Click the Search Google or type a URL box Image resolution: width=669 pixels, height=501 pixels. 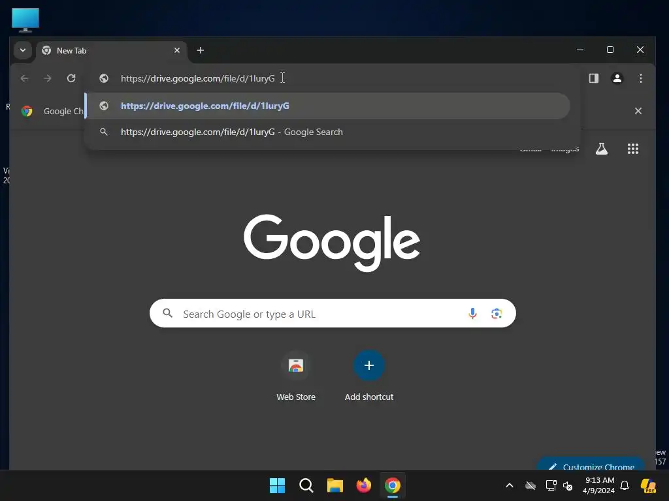tap(333, 314)
